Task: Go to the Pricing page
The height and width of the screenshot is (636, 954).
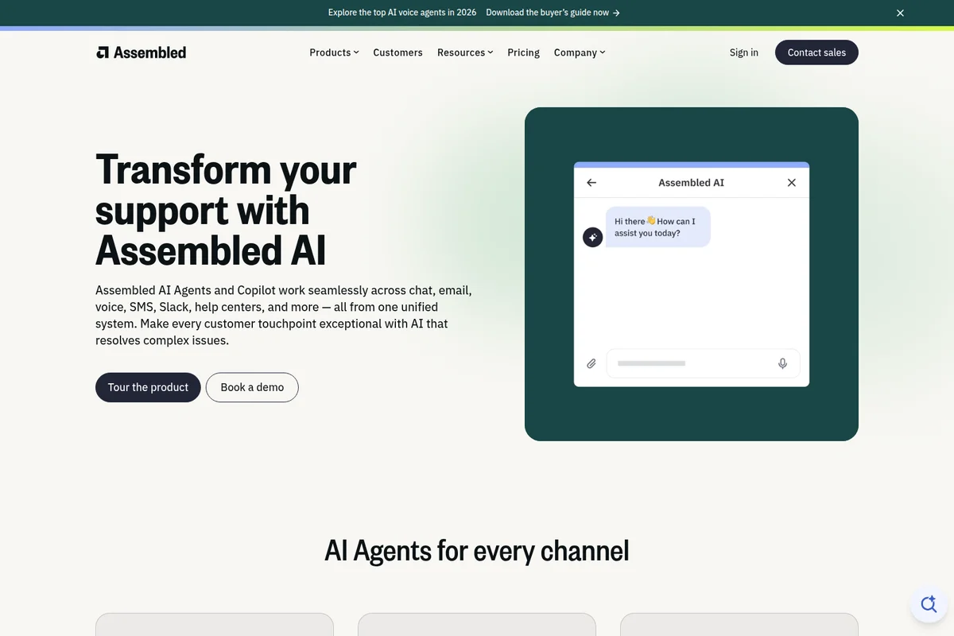Action: pos(523,52)
